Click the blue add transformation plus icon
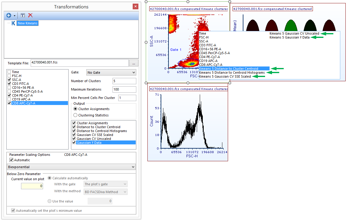This screenshot has height=222, width=349. click(8, 15)
